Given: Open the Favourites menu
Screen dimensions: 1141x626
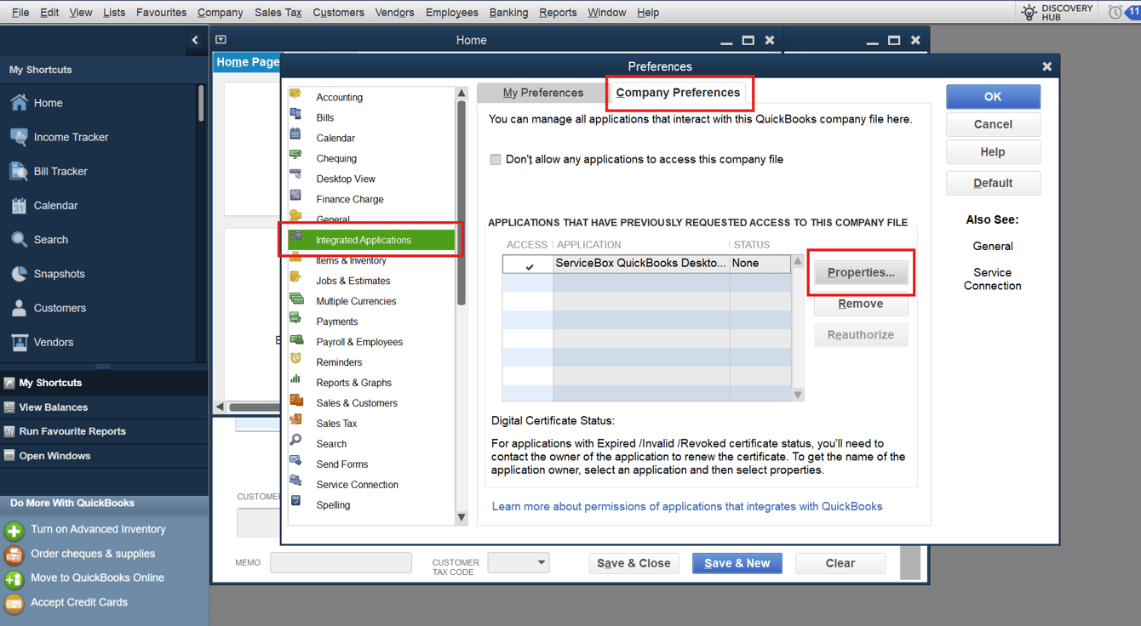Looking at the screenshot, I should click(x=161, y=13).
